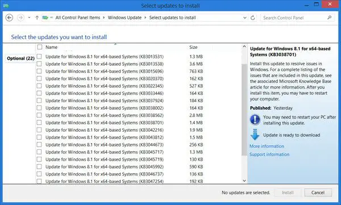Check the KB3038002 update checkbox
Screen dimensions: 341x205
point(39,108)
